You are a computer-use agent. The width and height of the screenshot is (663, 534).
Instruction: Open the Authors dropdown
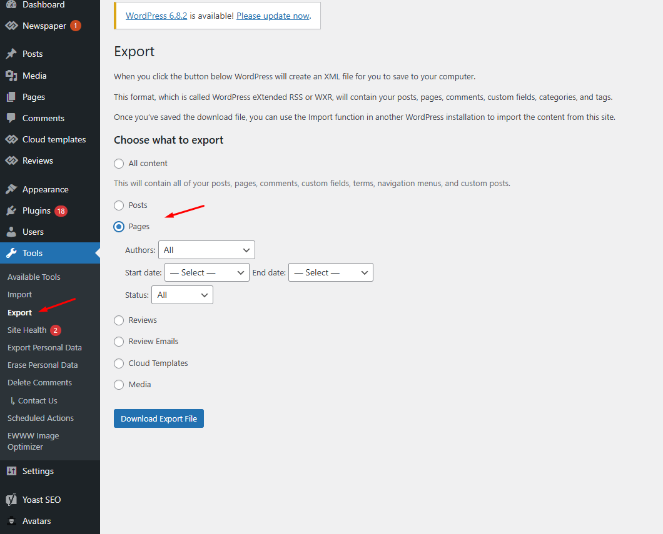(x=206, y=250)
